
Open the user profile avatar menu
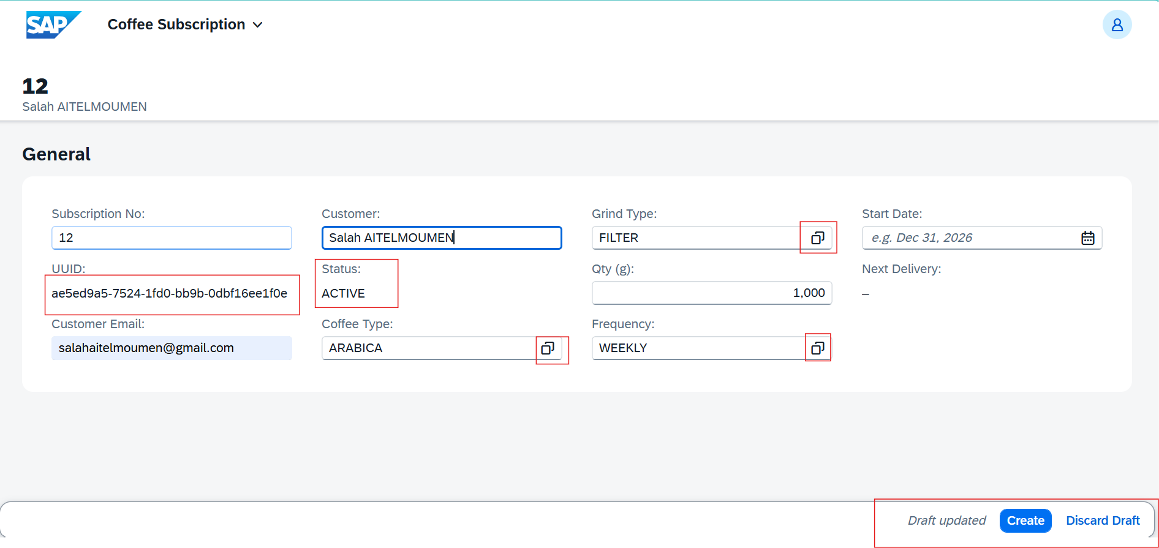pos(1117,24)
